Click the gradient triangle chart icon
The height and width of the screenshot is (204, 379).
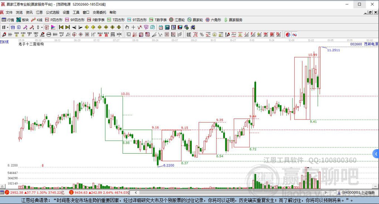[53, 27]
